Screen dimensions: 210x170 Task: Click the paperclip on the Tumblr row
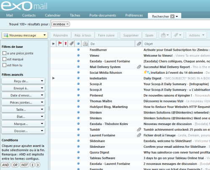(x=139, y=130)
